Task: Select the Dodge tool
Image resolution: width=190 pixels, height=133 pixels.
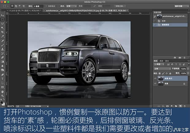Action: pos(2,70)
